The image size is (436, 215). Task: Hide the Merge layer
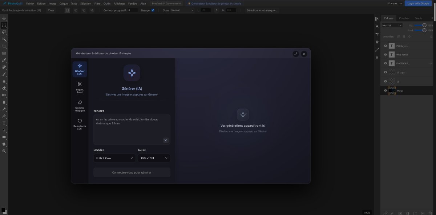385,90
